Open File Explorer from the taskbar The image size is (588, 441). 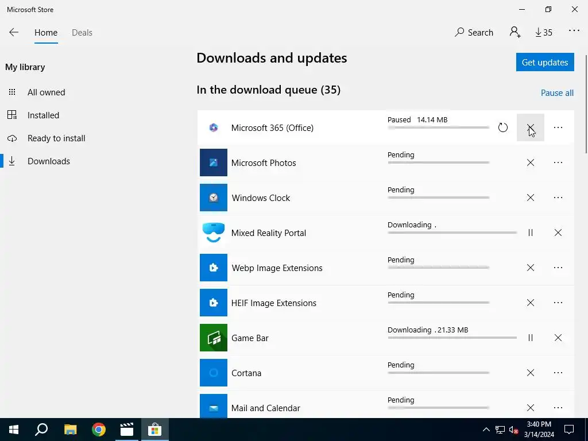coord(70,430)
